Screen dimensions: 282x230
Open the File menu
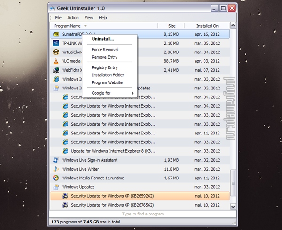coord(58,18)
